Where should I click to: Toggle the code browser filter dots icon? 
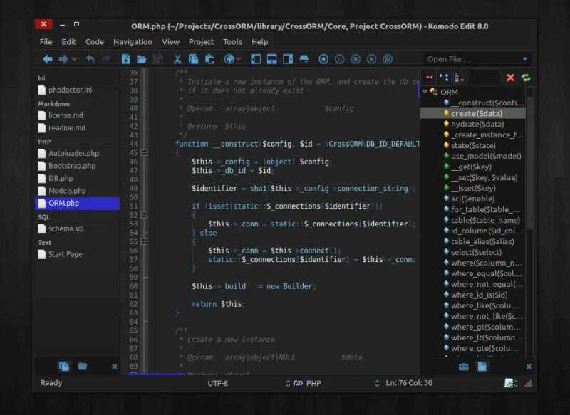(444, 78)
